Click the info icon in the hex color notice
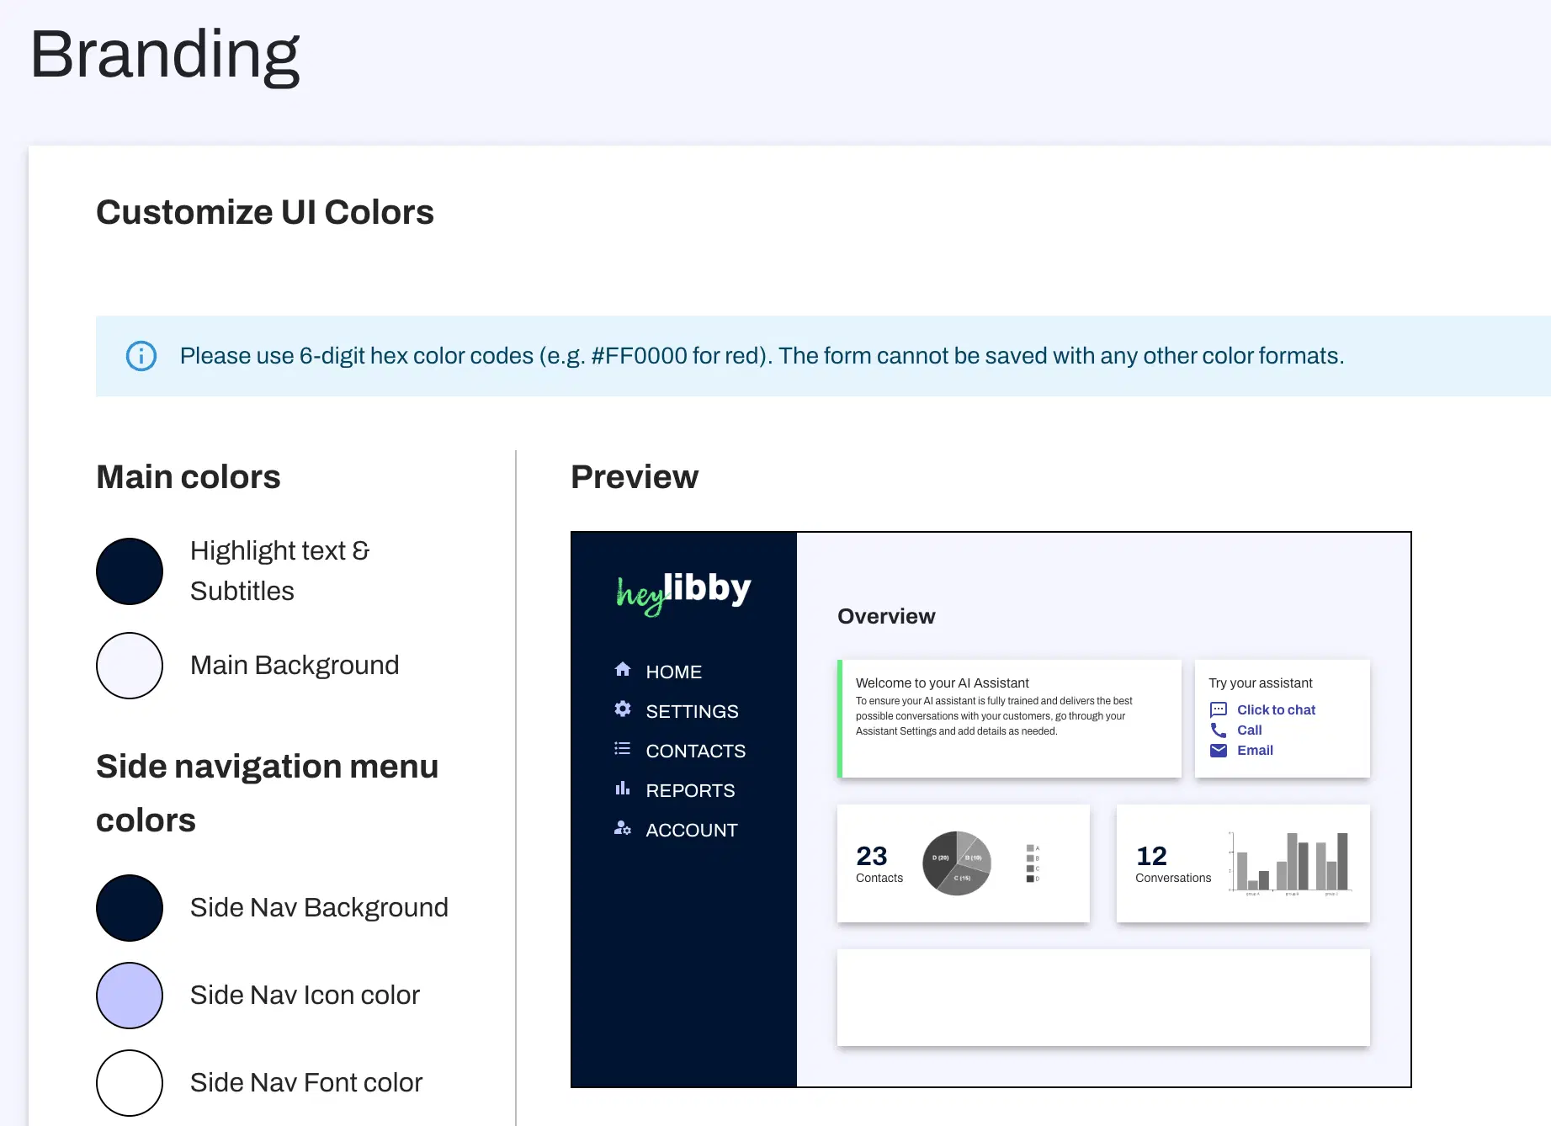 coord(141,356)
